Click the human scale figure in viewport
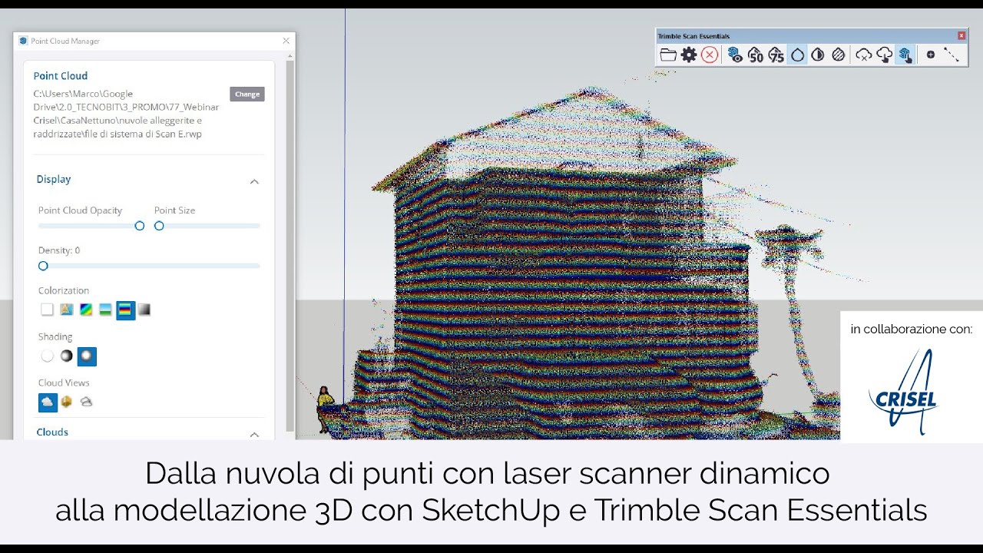 [x=326, y=409]
